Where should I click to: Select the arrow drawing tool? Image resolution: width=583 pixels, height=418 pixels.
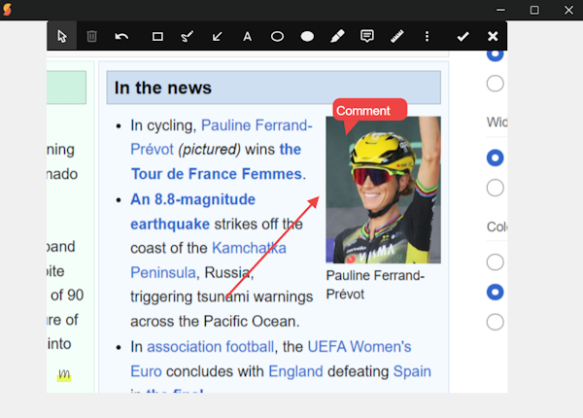pos(217,36)
